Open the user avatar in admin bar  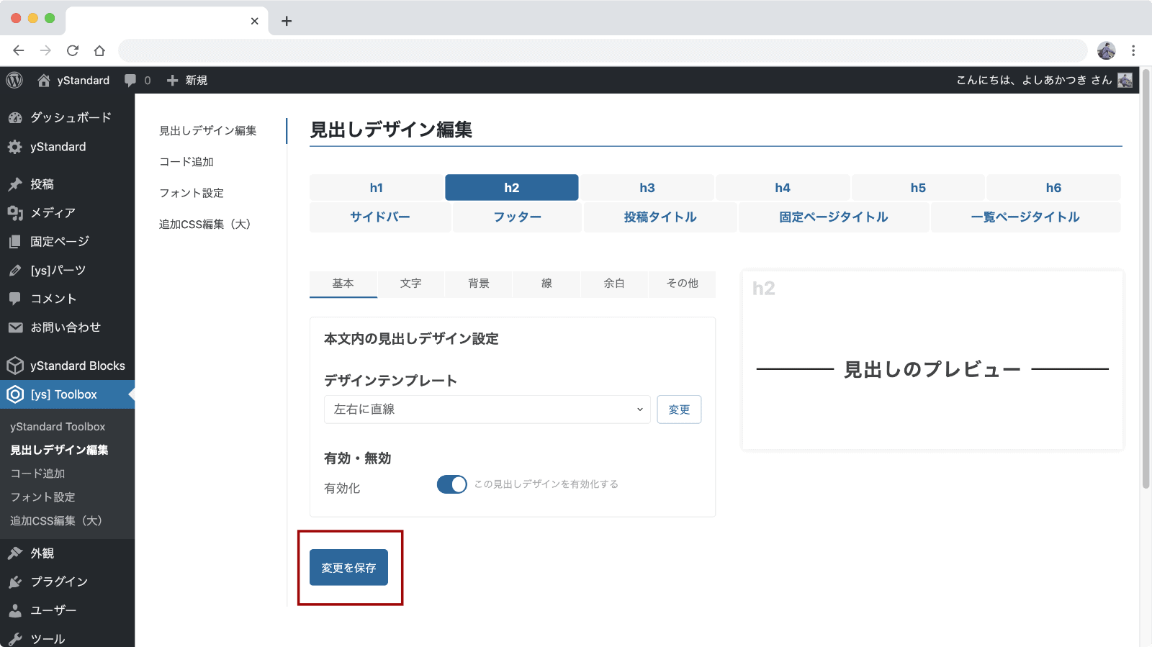[x=1125, y=80]
